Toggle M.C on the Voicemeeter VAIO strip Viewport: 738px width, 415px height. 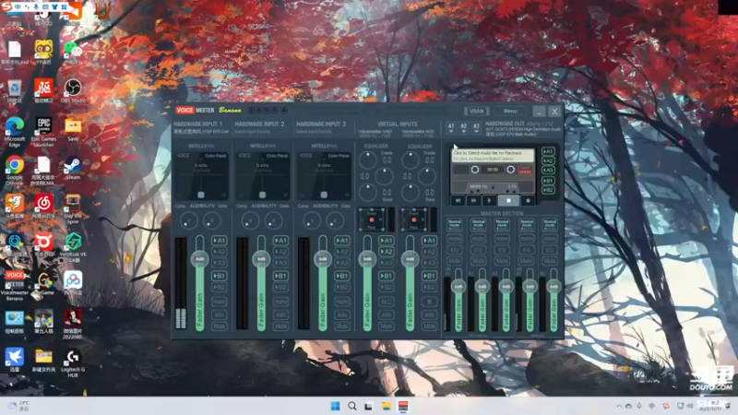point(387,302)
